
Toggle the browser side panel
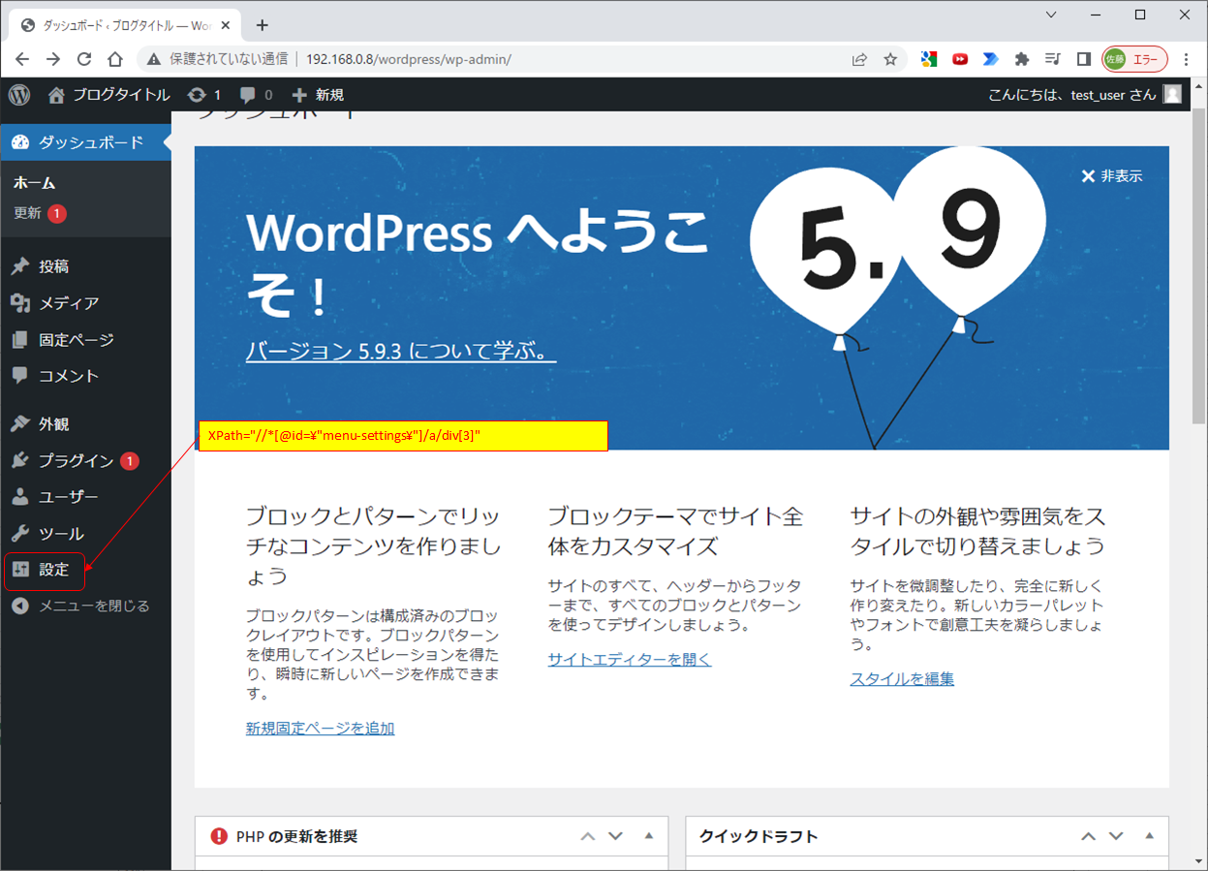(1083, 59)
